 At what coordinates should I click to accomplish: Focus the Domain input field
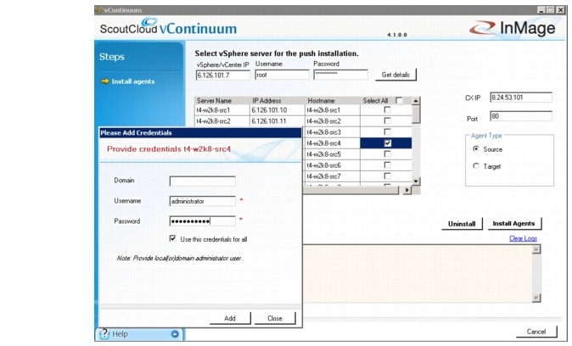tap(203, 181)
